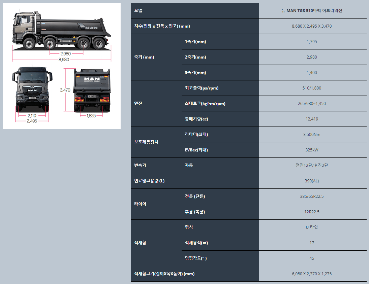Click the '적재용적(㎥)' label
The image size is (369, 284).
coord(196,243)
